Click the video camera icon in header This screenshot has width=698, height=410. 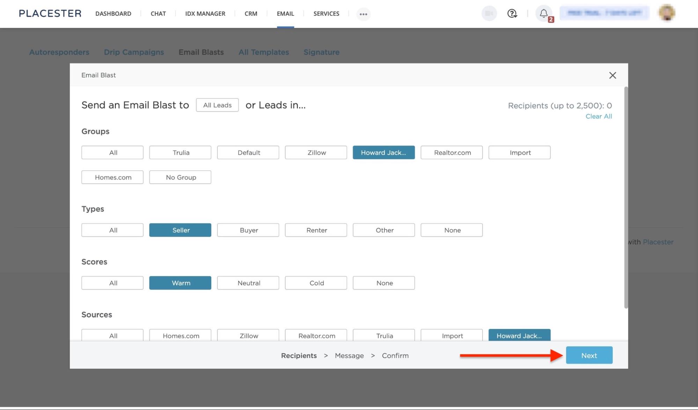click(x=488, y=14)
